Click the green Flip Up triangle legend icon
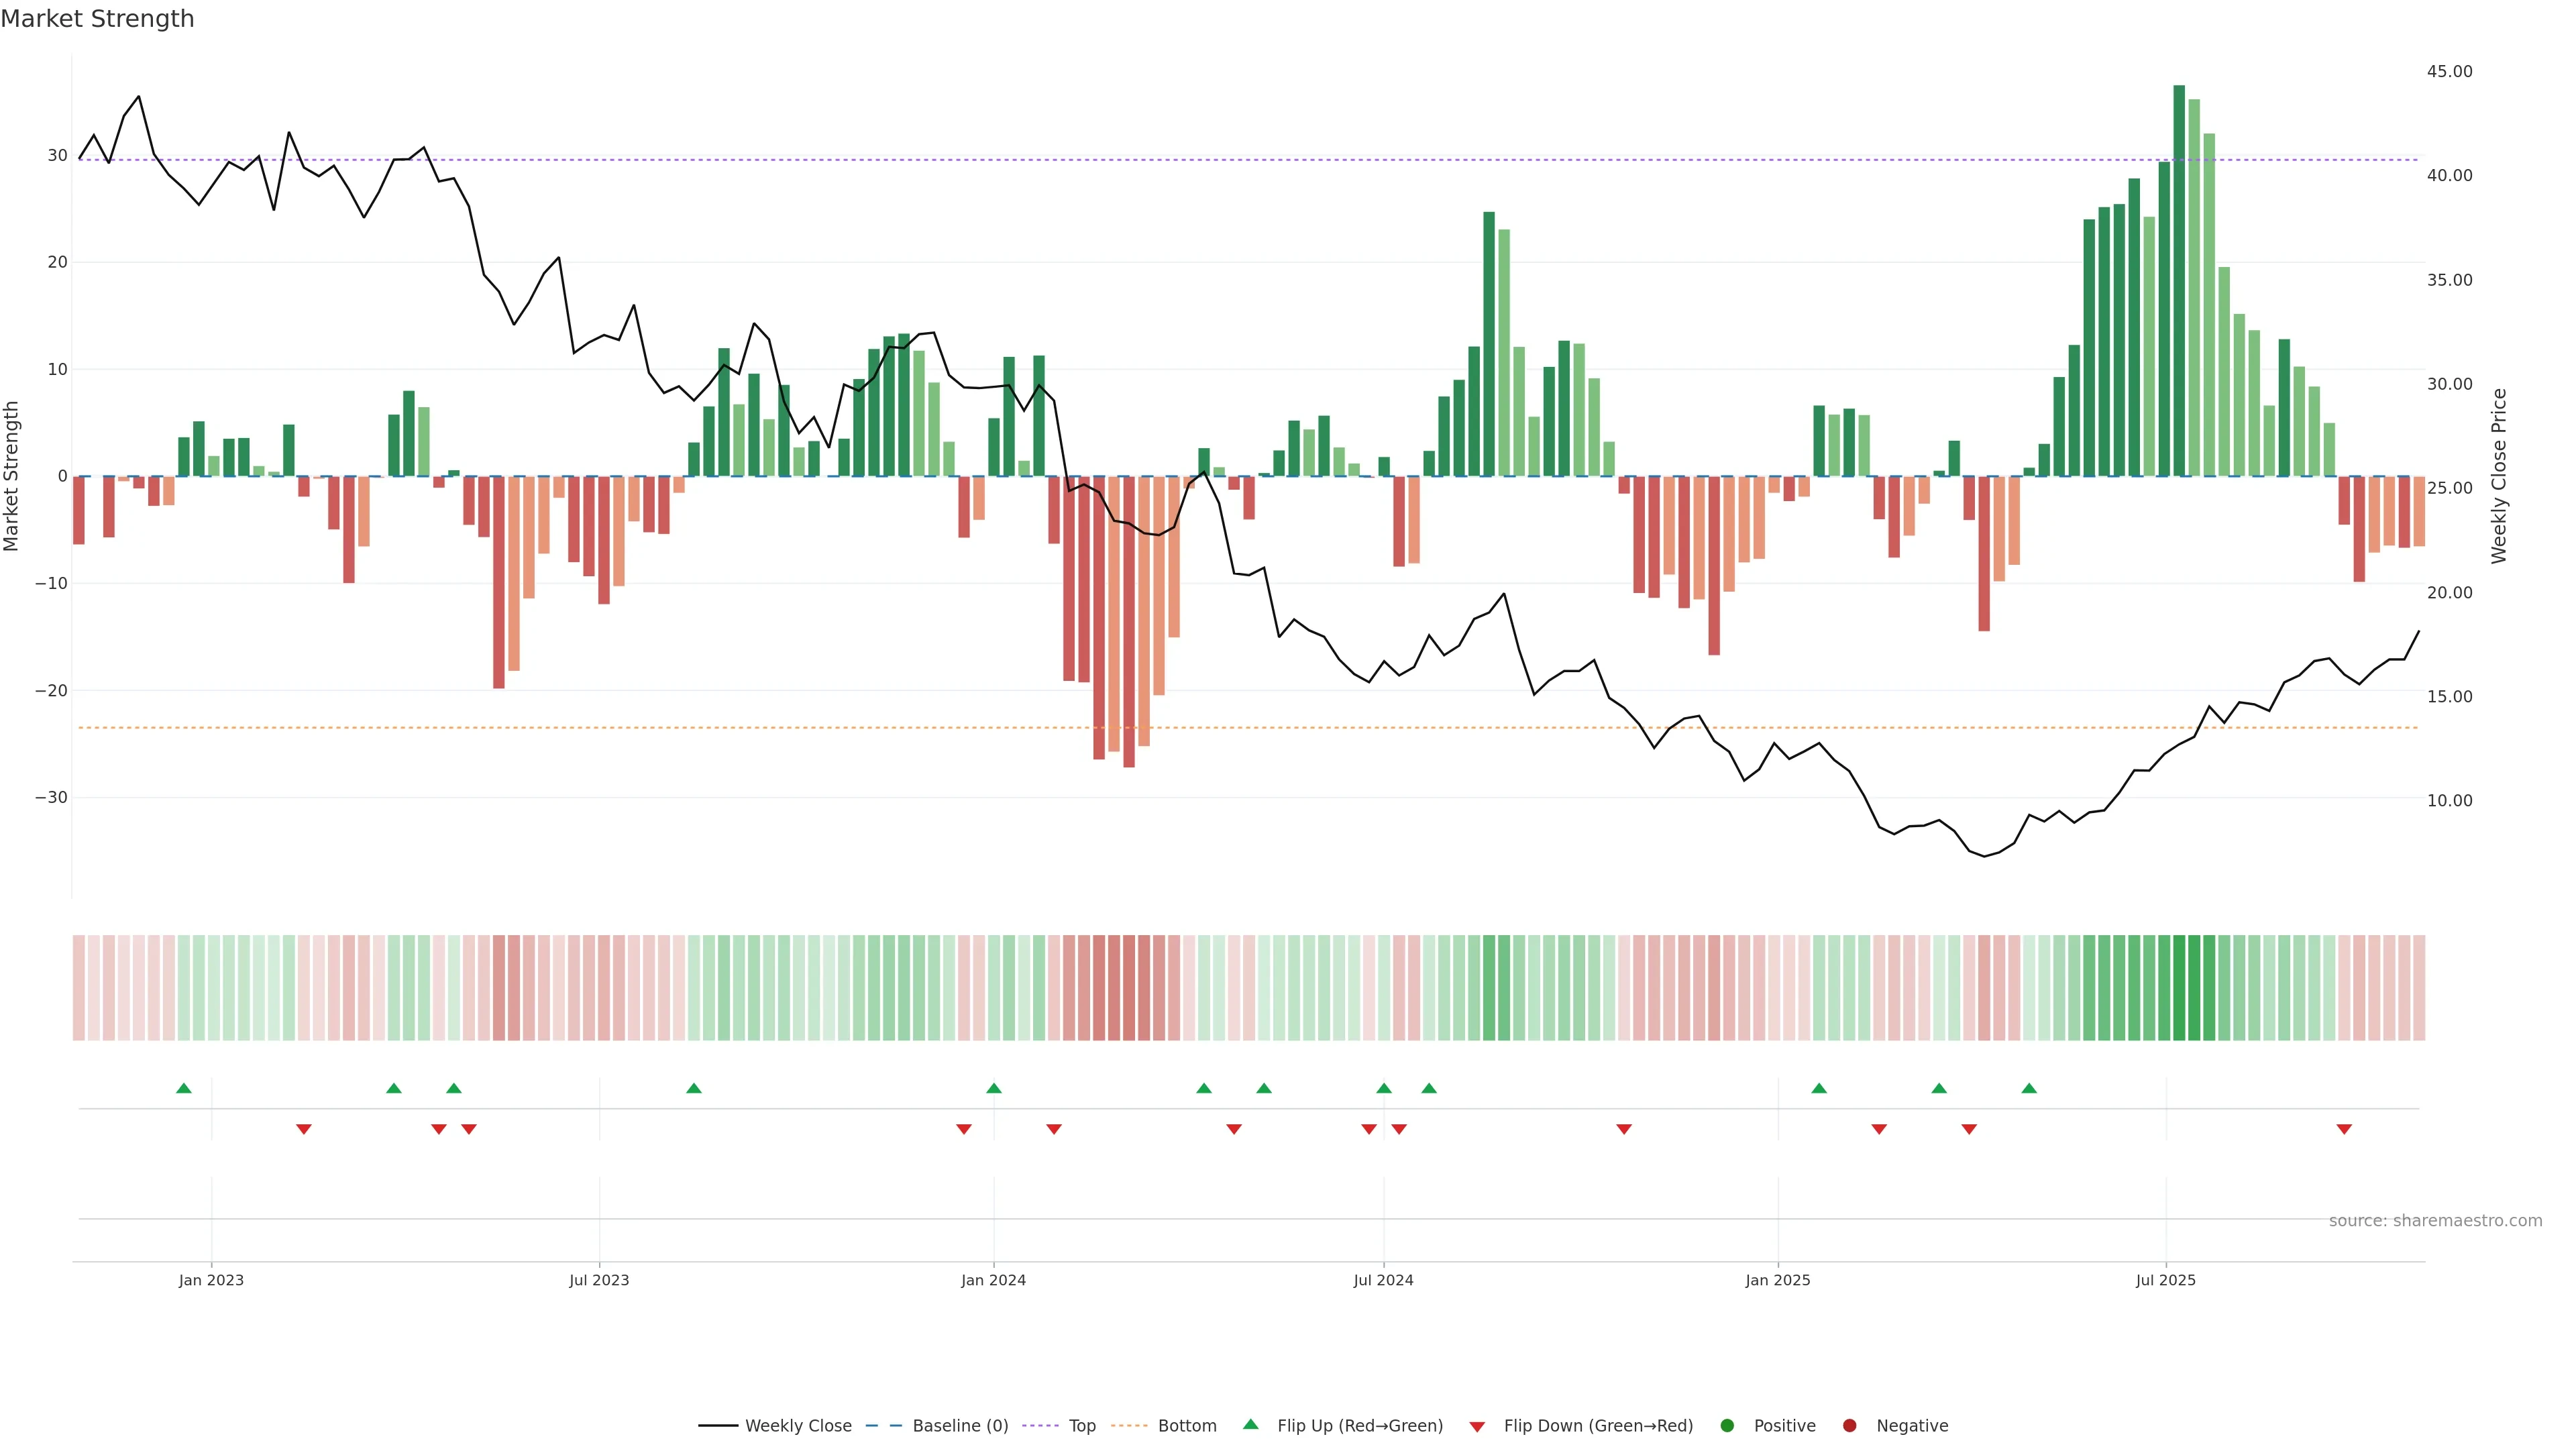Image resolution: width=2576 pixels, height=1449 pixels. tap(1250, 1424)
